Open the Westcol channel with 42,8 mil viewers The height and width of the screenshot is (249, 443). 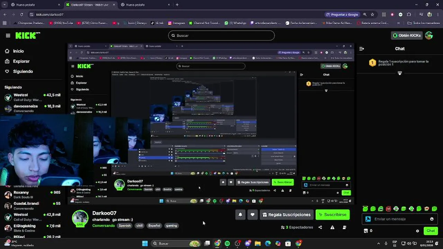32,217
